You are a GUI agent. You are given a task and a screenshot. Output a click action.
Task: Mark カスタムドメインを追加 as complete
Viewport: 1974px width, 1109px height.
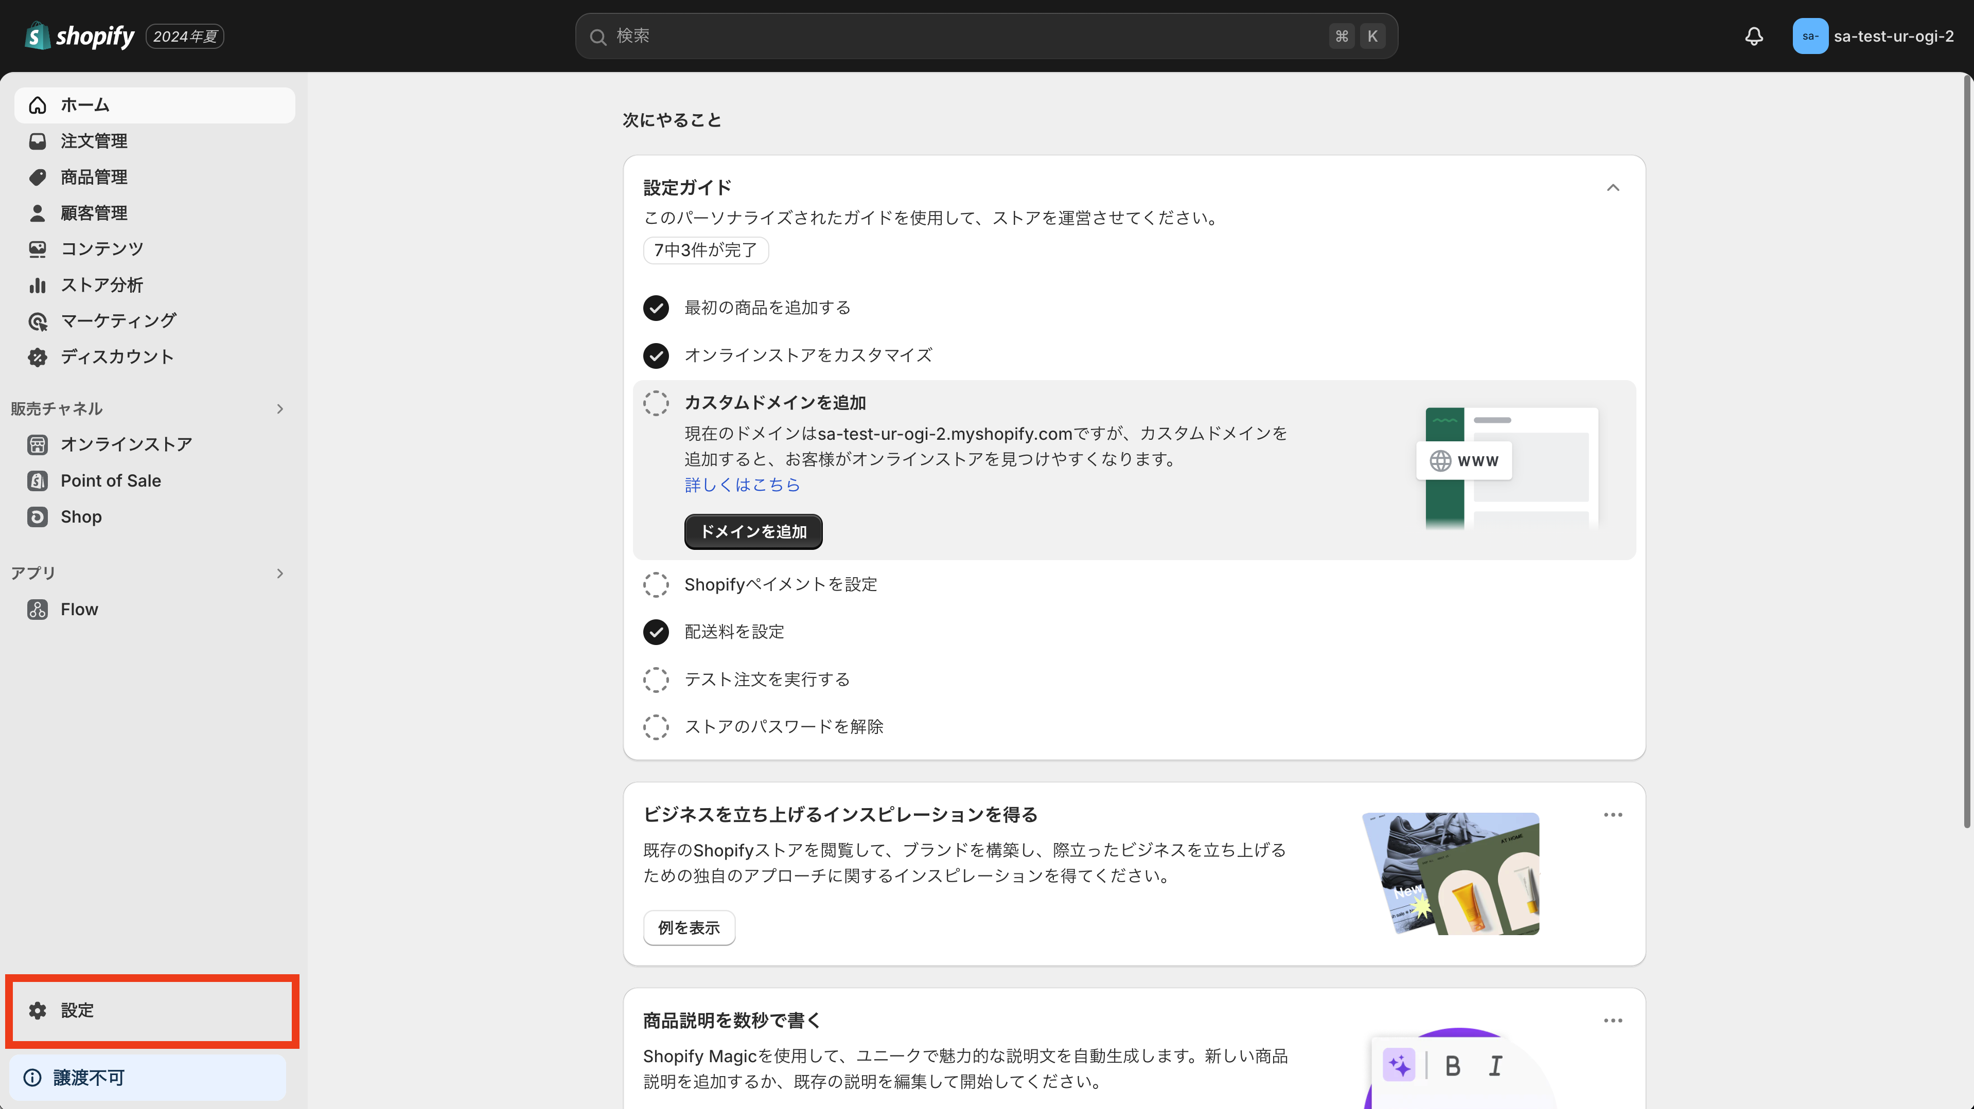pos(656,402)
